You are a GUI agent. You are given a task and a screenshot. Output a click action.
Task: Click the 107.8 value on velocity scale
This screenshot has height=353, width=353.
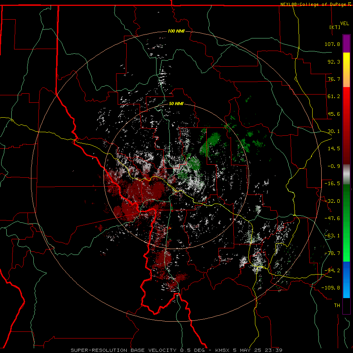332,44
